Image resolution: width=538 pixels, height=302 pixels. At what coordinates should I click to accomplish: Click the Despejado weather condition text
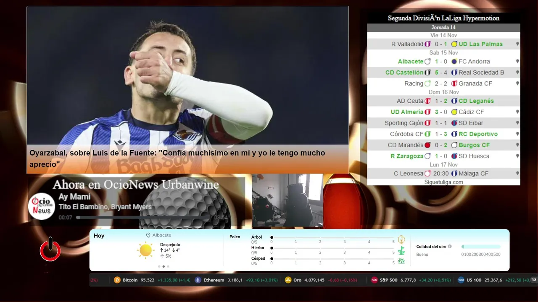(170, 245)
